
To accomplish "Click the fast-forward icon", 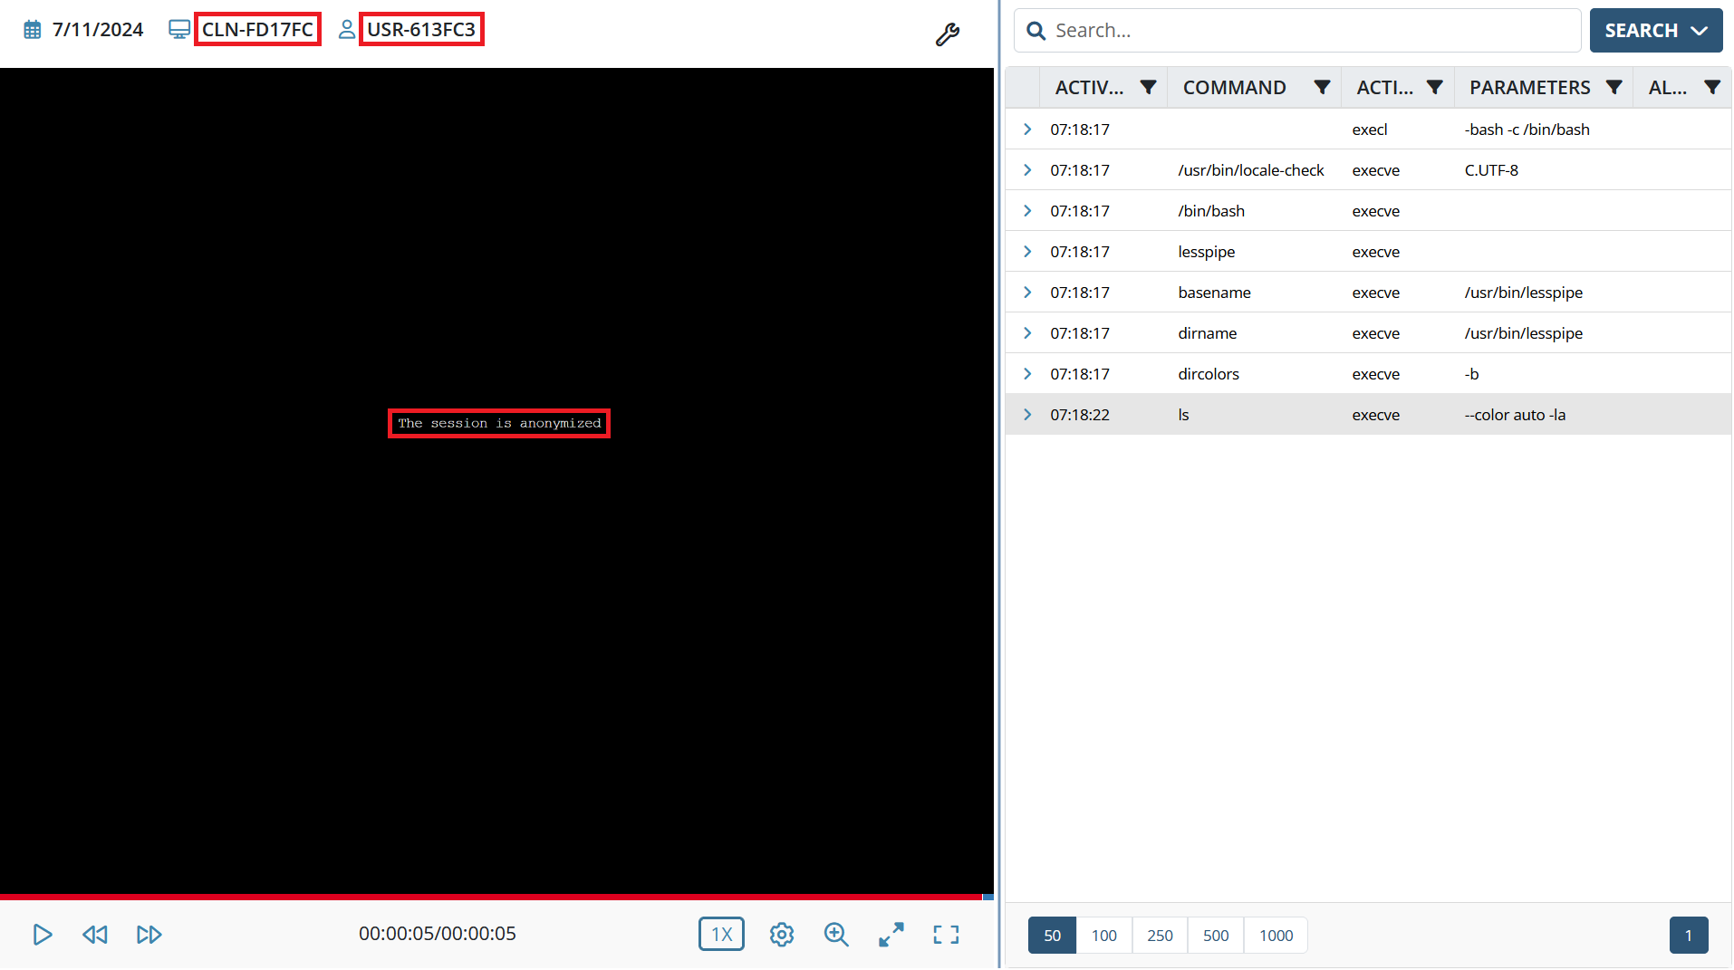I will [x=149, y=935].
